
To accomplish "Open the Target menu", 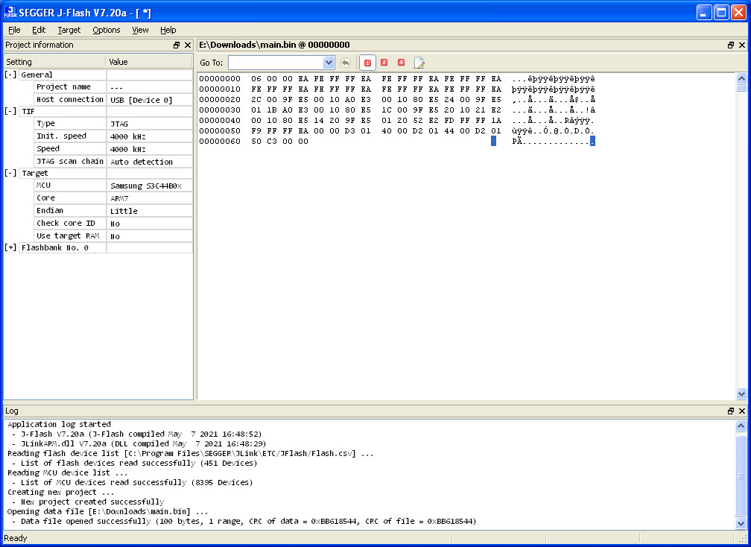I will [x=69, y=30].
